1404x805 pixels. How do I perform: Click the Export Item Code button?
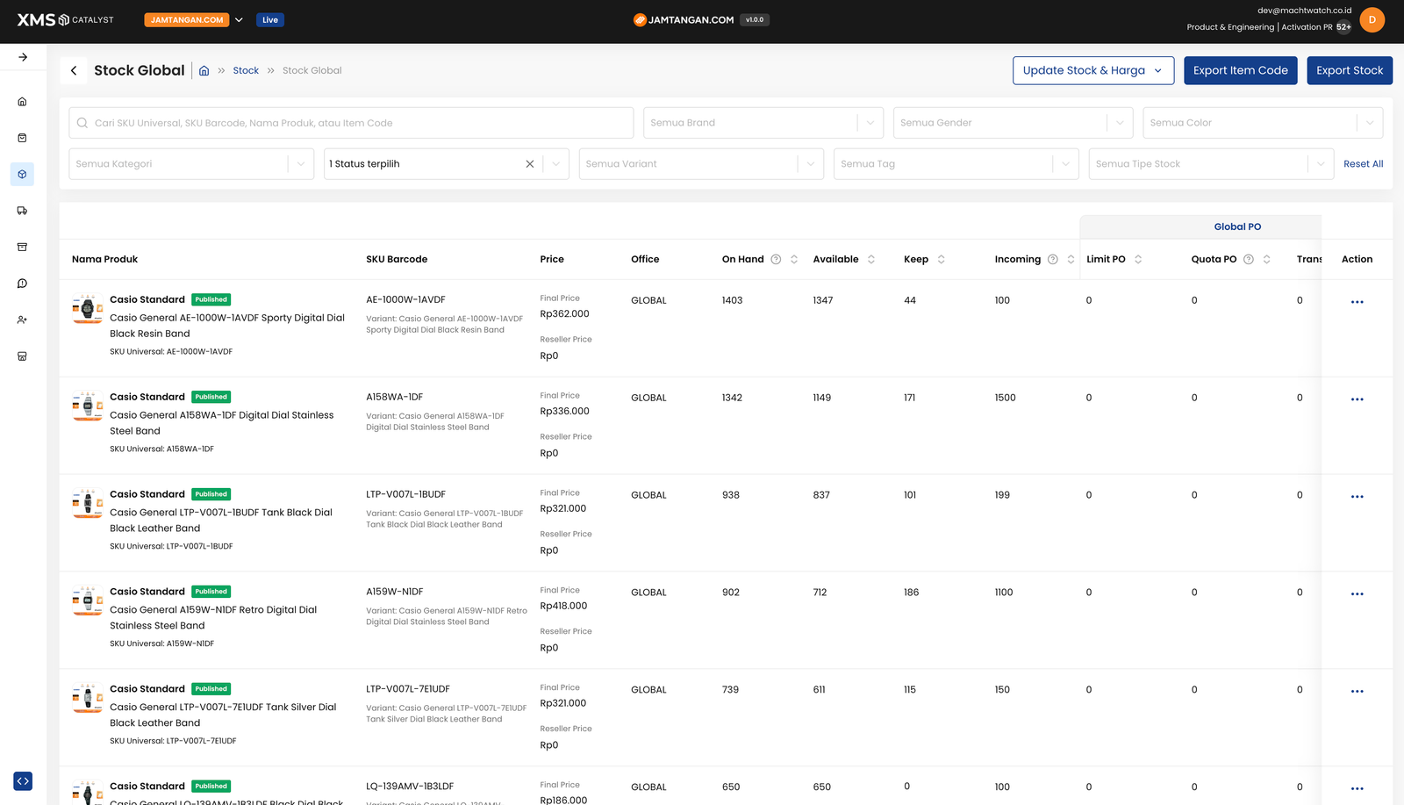point(1241,70)
